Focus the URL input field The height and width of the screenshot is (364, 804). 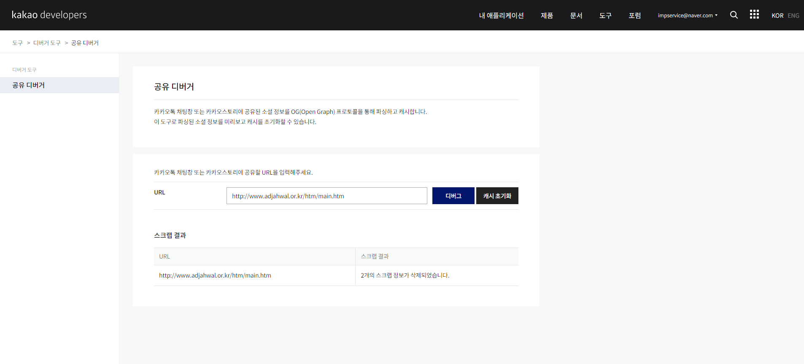point(327,196)
